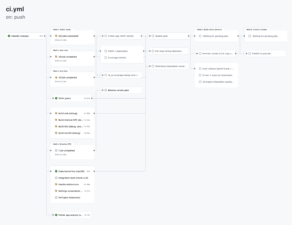Click the ci.yml workflow title
292x225 pixels.
[x=15, y=9]
